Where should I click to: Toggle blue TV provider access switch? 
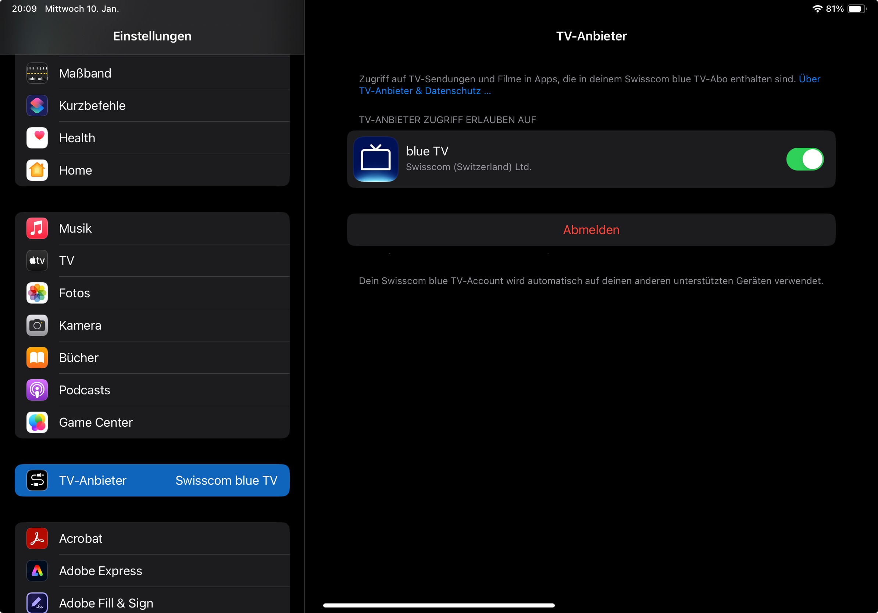[804, 159]
